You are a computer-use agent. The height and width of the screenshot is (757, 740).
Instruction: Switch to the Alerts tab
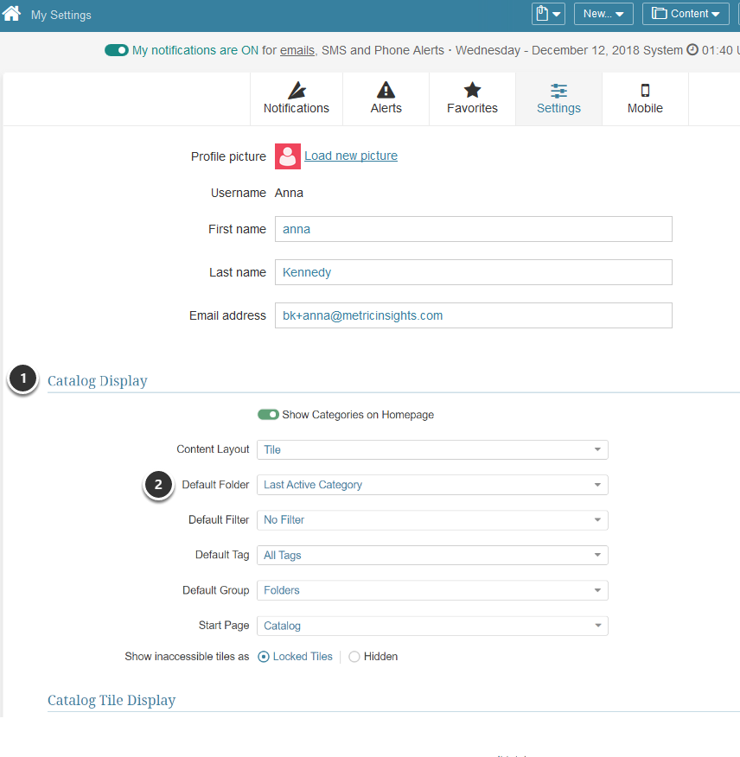click(386, 99)
